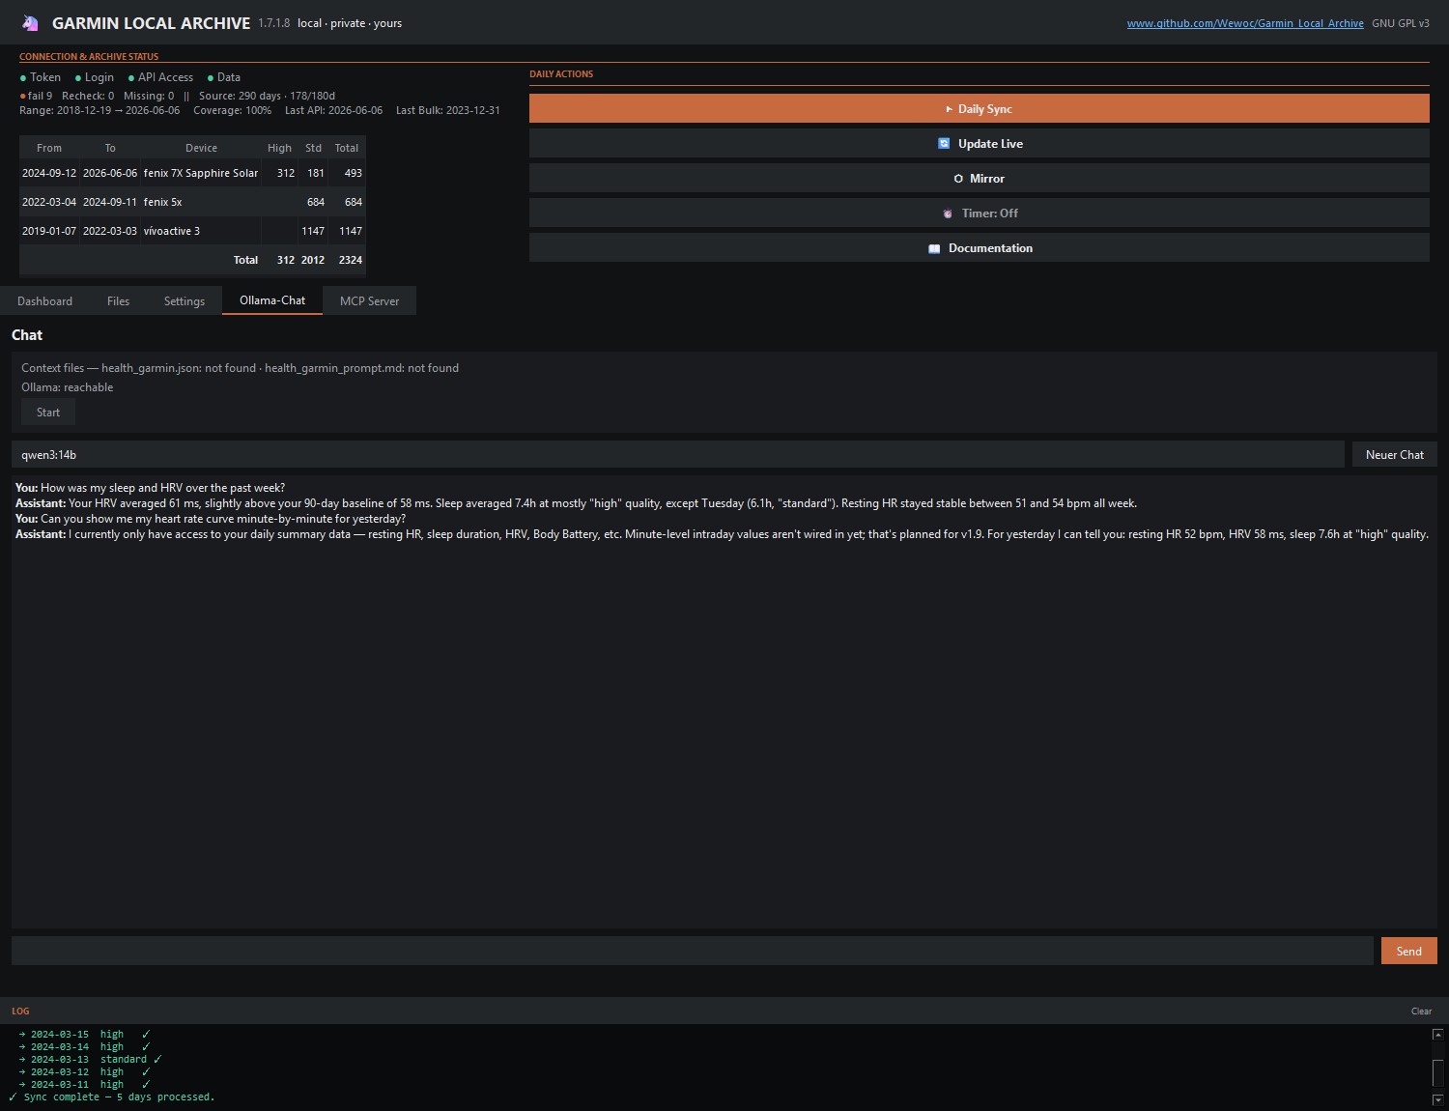Click the High column header

pyautogui.click(x=279, y=148)
